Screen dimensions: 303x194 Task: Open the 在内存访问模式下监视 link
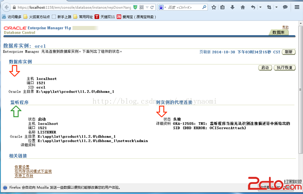[x=33, y=172]
